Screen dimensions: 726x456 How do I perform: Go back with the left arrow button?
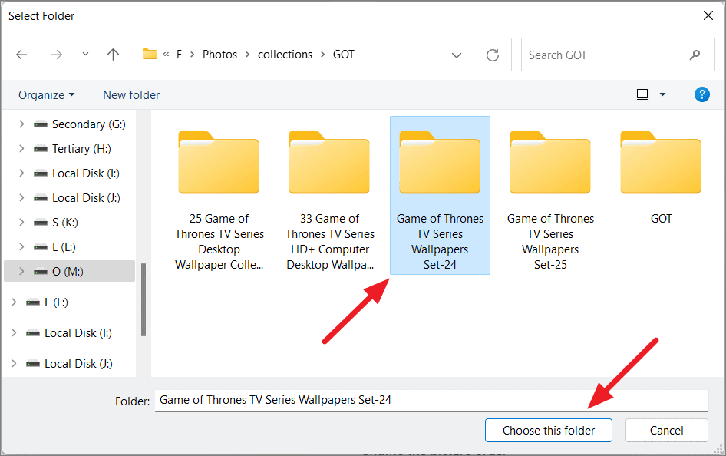coord(21,55)
